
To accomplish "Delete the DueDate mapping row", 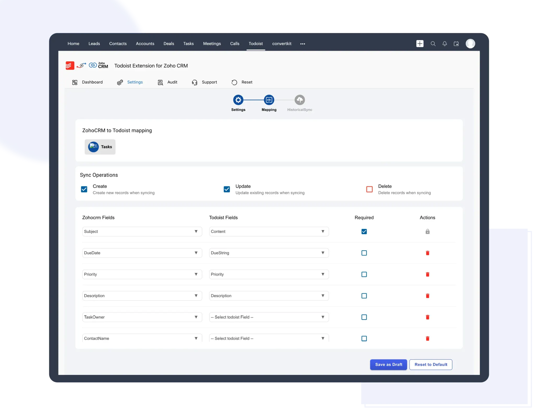I will 427,253.
